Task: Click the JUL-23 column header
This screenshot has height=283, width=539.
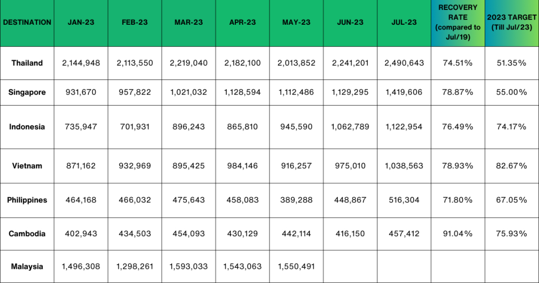Action: (x=404, y=23)
